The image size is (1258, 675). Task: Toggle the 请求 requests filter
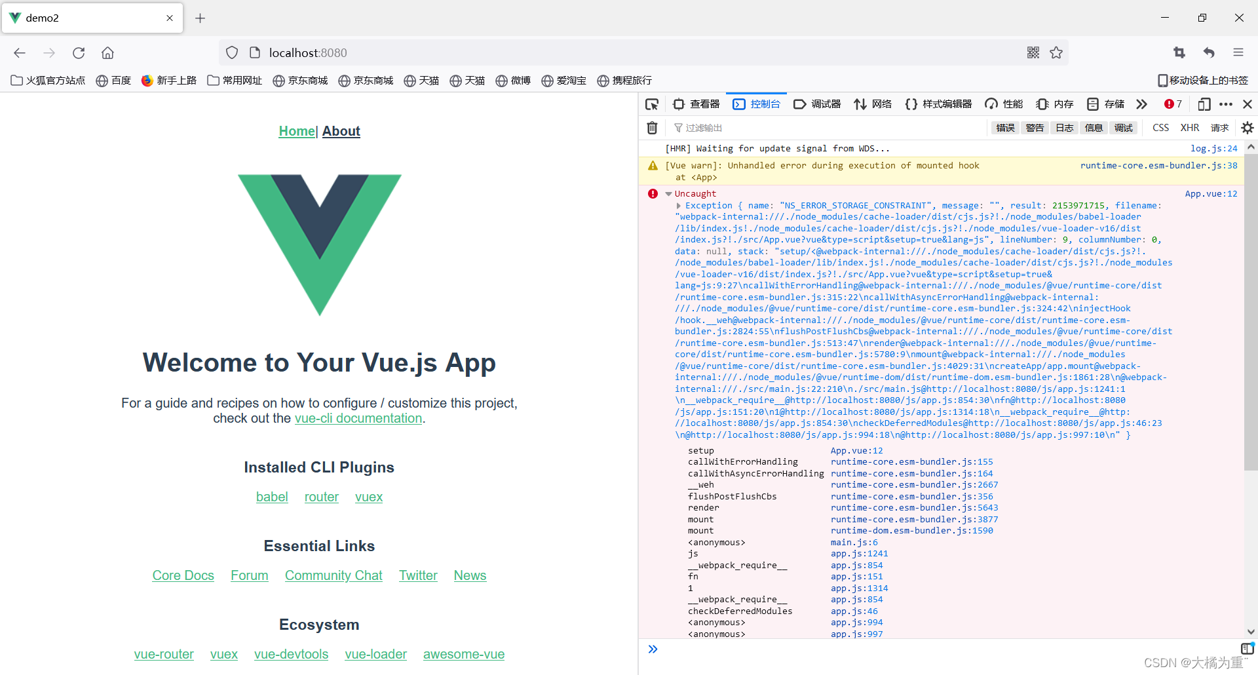tap(1219, 128)
